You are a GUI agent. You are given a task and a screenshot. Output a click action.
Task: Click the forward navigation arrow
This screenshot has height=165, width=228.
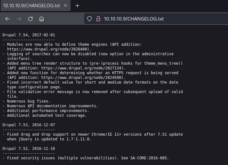[19, 19]
